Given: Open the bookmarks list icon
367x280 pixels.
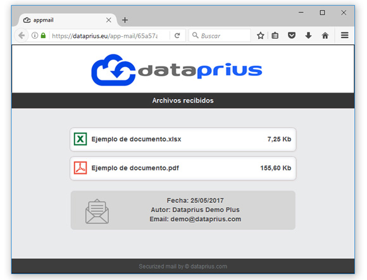Looking at the screenshot, I should point(275,35).
